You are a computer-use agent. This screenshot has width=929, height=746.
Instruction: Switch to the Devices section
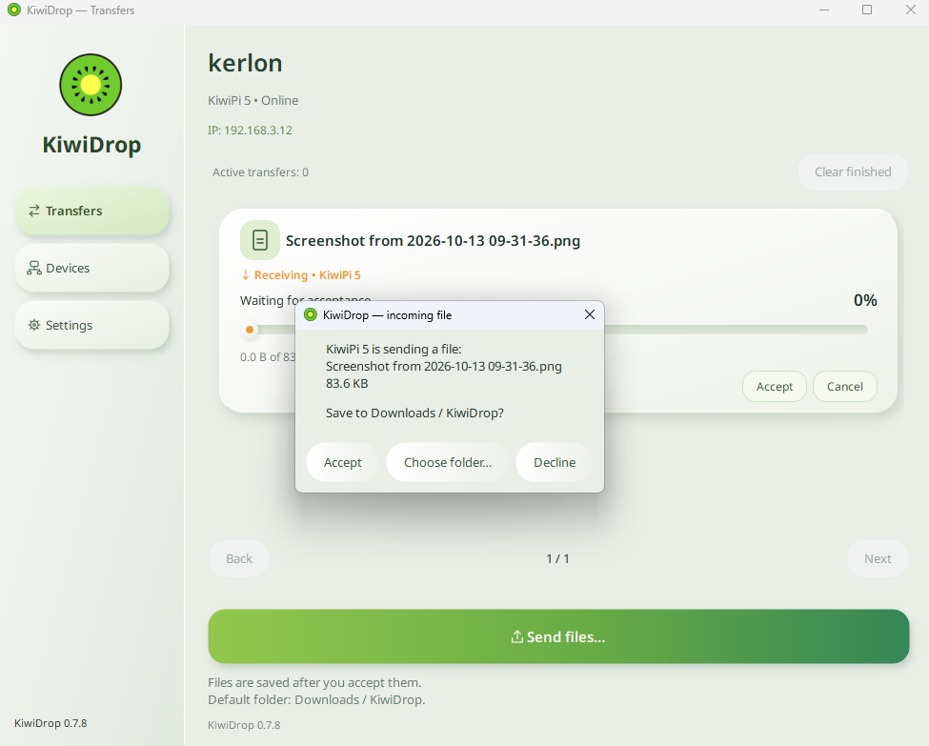[91, 268]
